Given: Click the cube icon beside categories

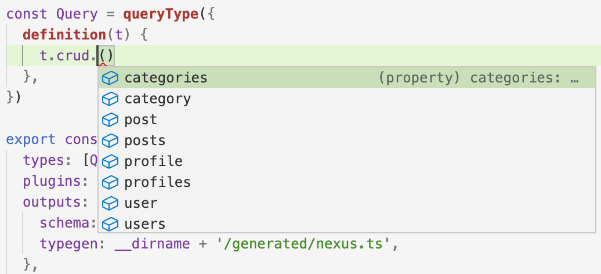Looking at the screenshot, I should (110, 78).
